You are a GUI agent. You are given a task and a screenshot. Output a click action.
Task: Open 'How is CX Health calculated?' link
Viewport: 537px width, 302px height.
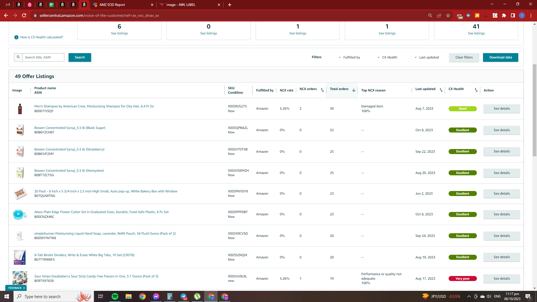point(42,37)
